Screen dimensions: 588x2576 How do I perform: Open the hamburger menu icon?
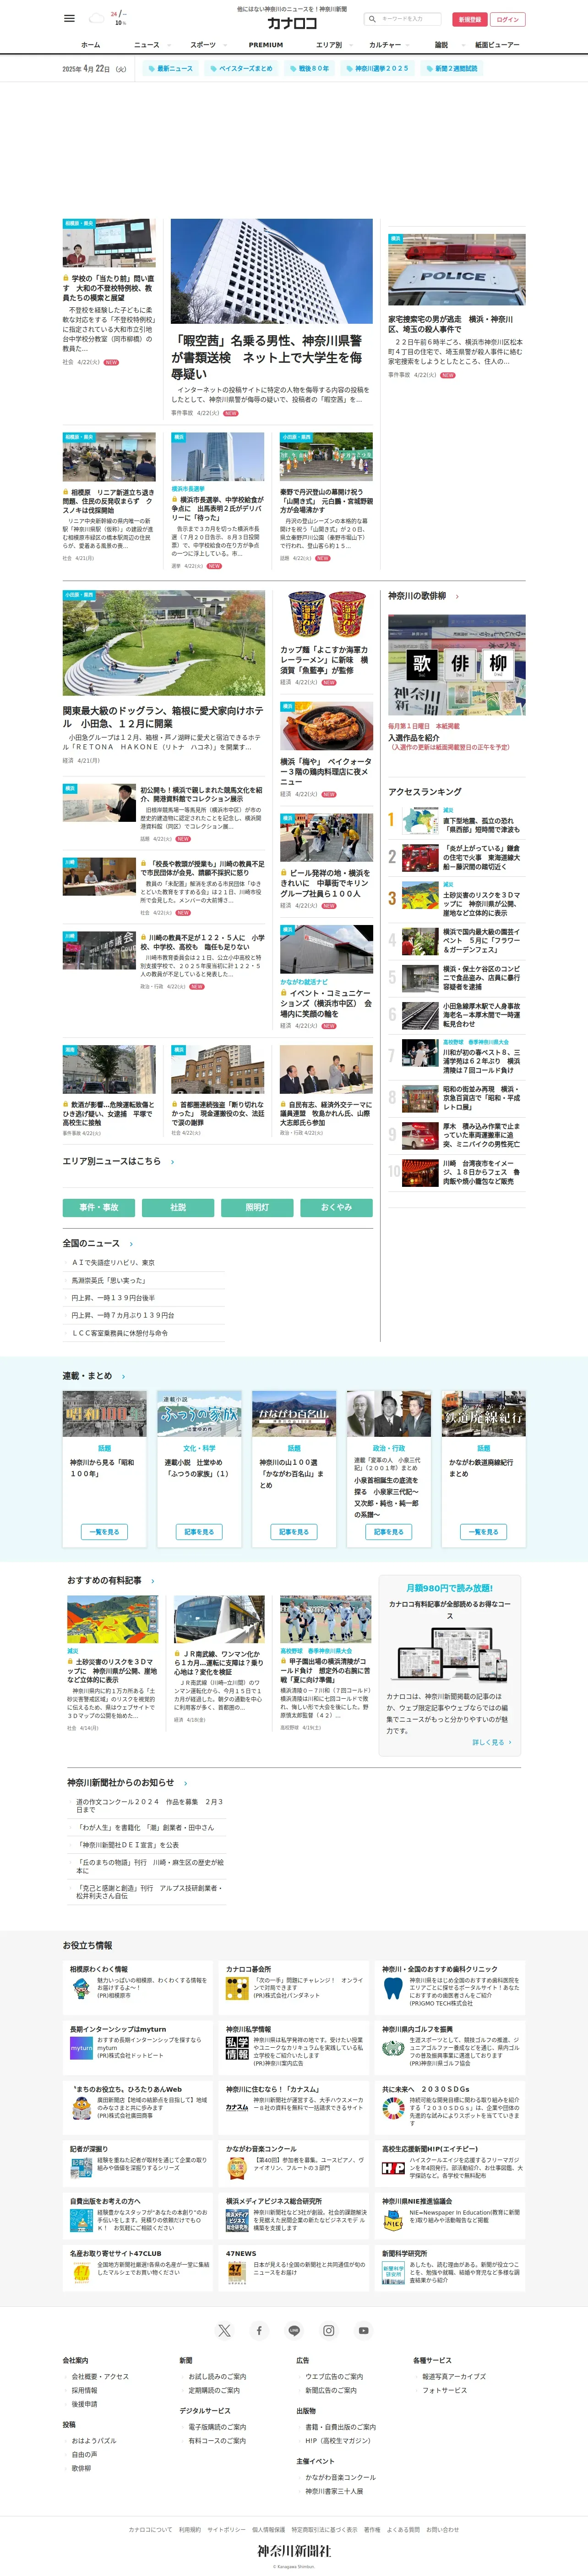(69, 18)
